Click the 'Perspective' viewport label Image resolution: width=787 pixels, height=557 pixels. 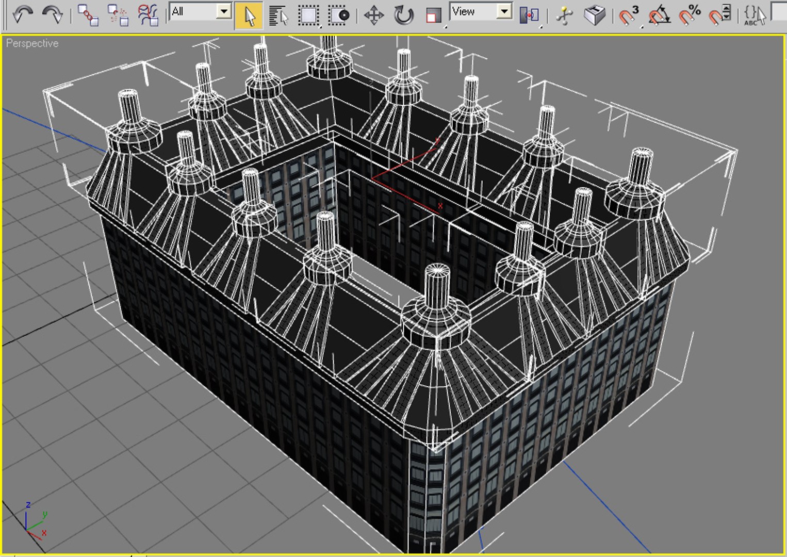tap(32, 43)
